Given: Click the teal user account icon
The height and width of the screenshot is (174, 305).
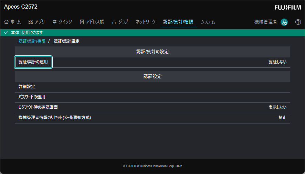Looking at the screenshot, I should point(284,22).
